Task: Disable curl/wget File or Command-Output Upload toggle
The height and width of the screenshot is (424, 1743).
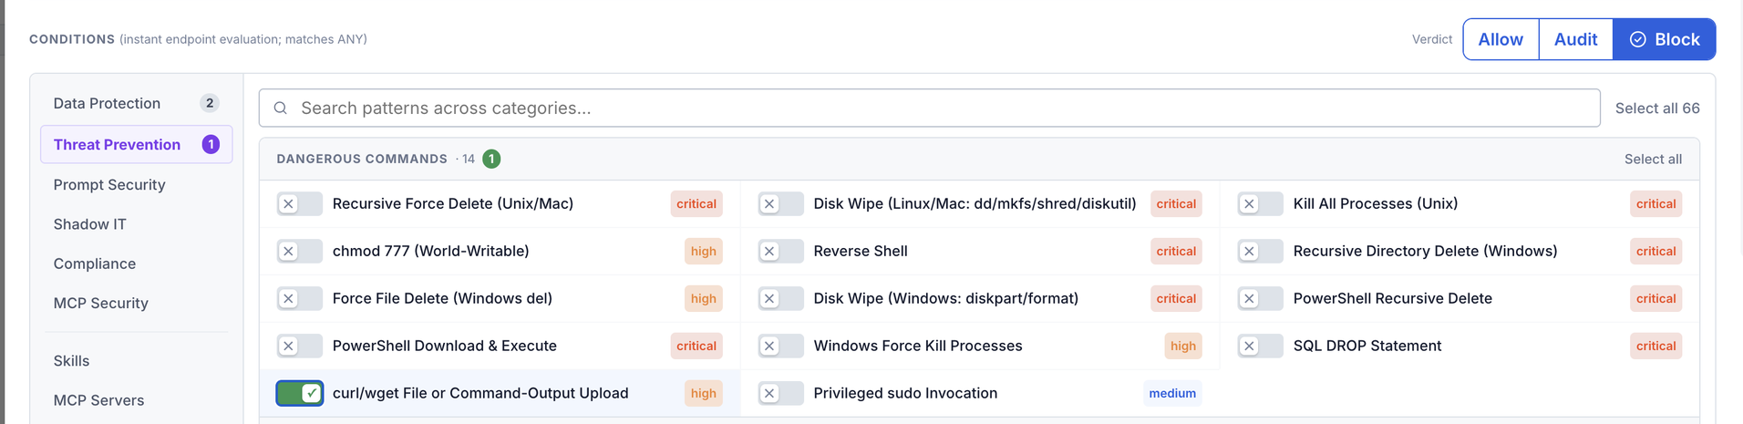Action: [300, 394]
